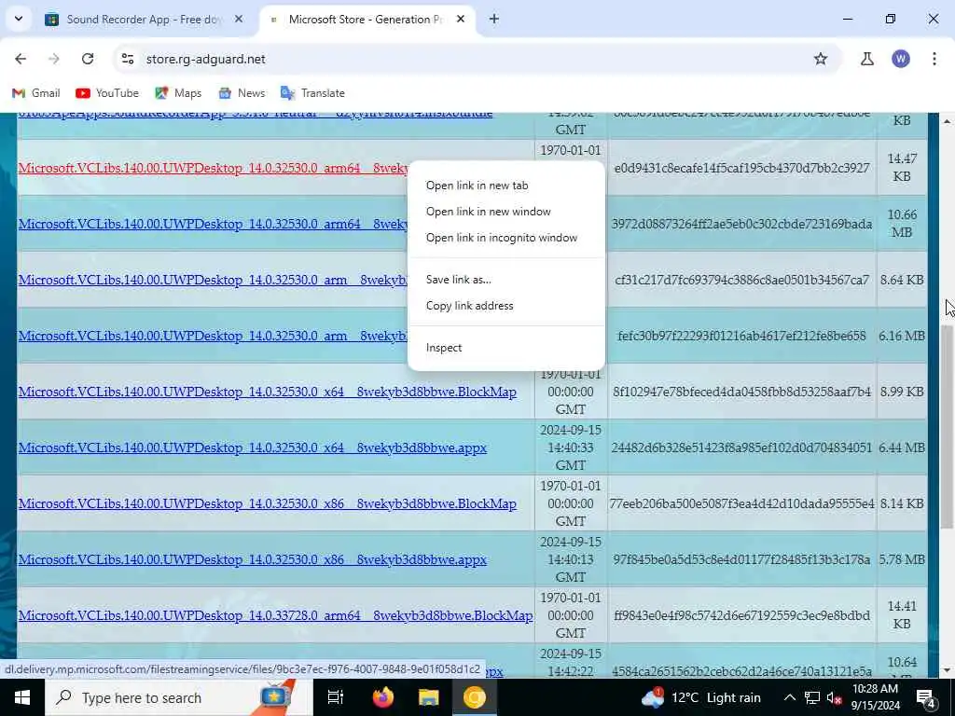Close the Microsoft Store Generation tab
Viewport: 955px width, 716px height.
point(461,19)
